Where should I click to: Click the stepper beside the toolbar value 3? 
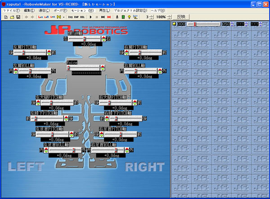coord(151,17)
